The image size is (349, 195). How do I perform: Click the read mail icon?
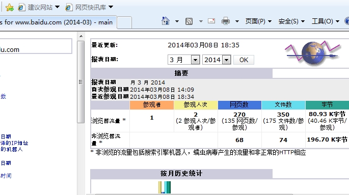click(211, 21)
